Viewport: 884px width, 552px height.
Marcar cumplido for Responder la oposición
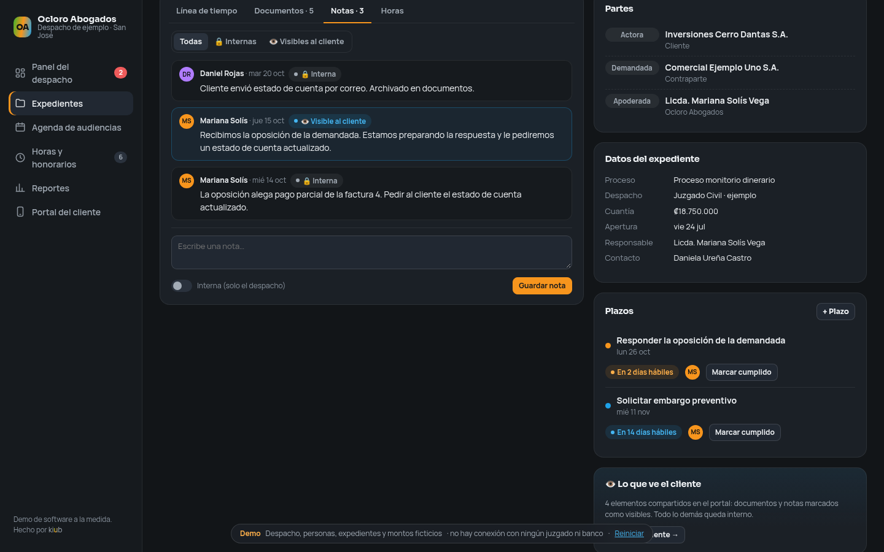742,372
